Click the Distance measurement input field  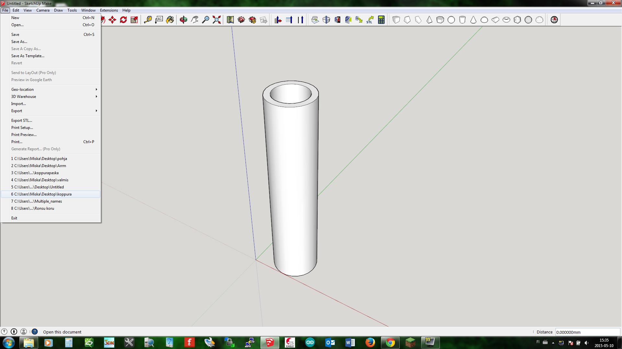click(588, 332)
